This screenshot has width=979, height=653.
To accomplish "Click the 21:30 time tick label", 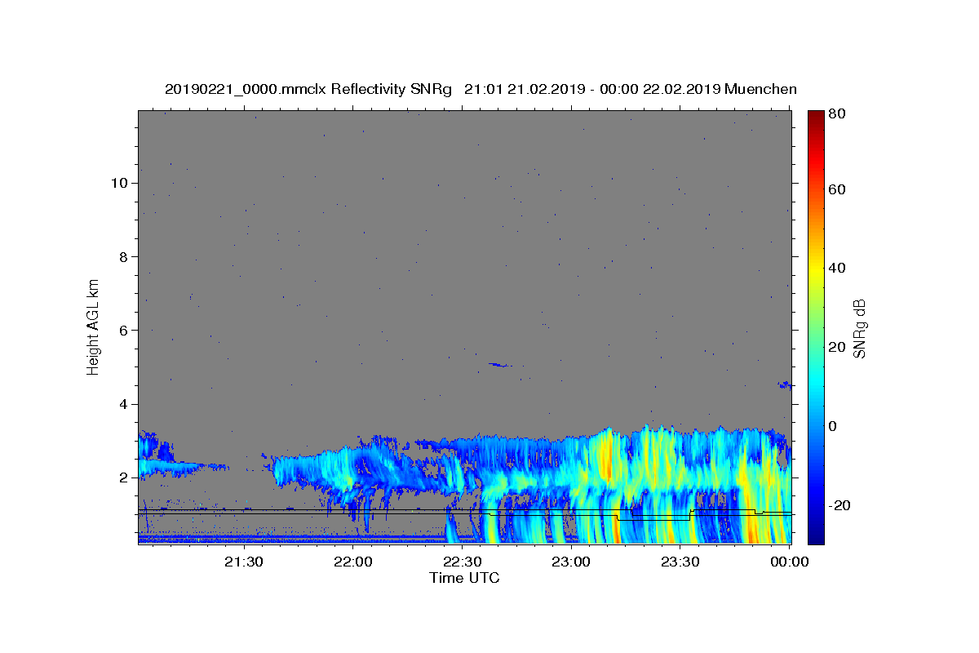I will pos(244,562).
